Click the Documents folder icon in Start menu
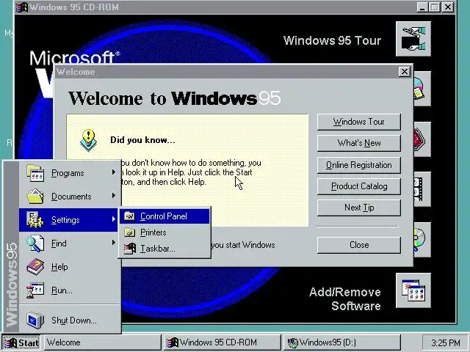Screen dimensions: 470x352 click(35, 196)
